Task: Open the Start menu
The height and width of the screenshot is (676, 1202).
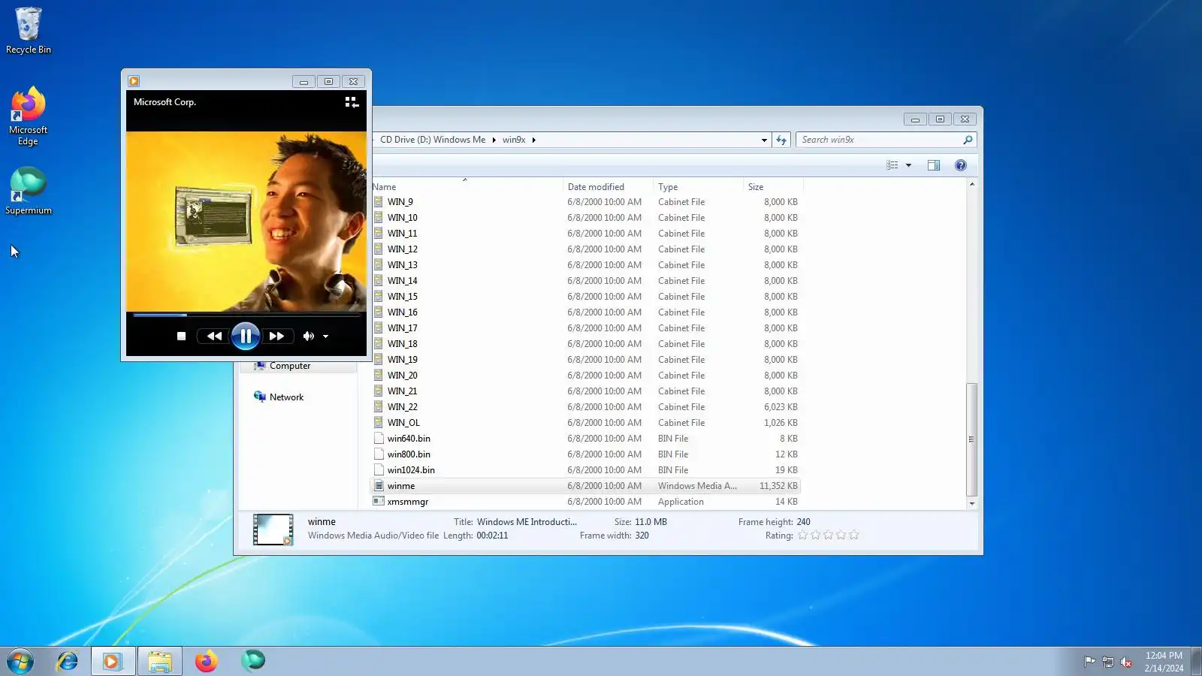Action: pos(20,662)
